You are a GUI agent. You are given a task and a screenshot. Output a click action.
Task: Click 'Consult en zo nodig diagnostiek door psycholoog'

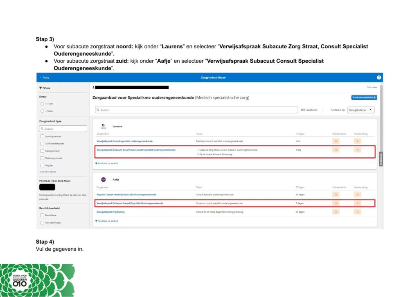point(220,212)
